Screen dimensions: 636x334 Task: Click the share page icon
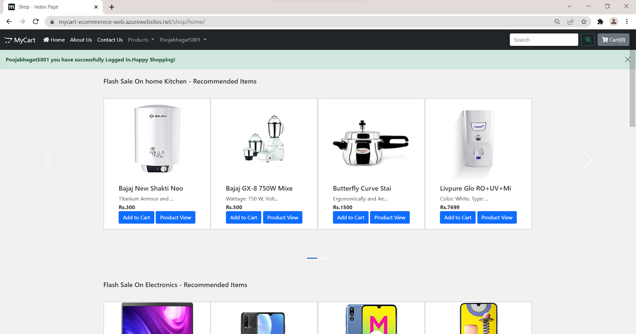[x=570, y=22]
